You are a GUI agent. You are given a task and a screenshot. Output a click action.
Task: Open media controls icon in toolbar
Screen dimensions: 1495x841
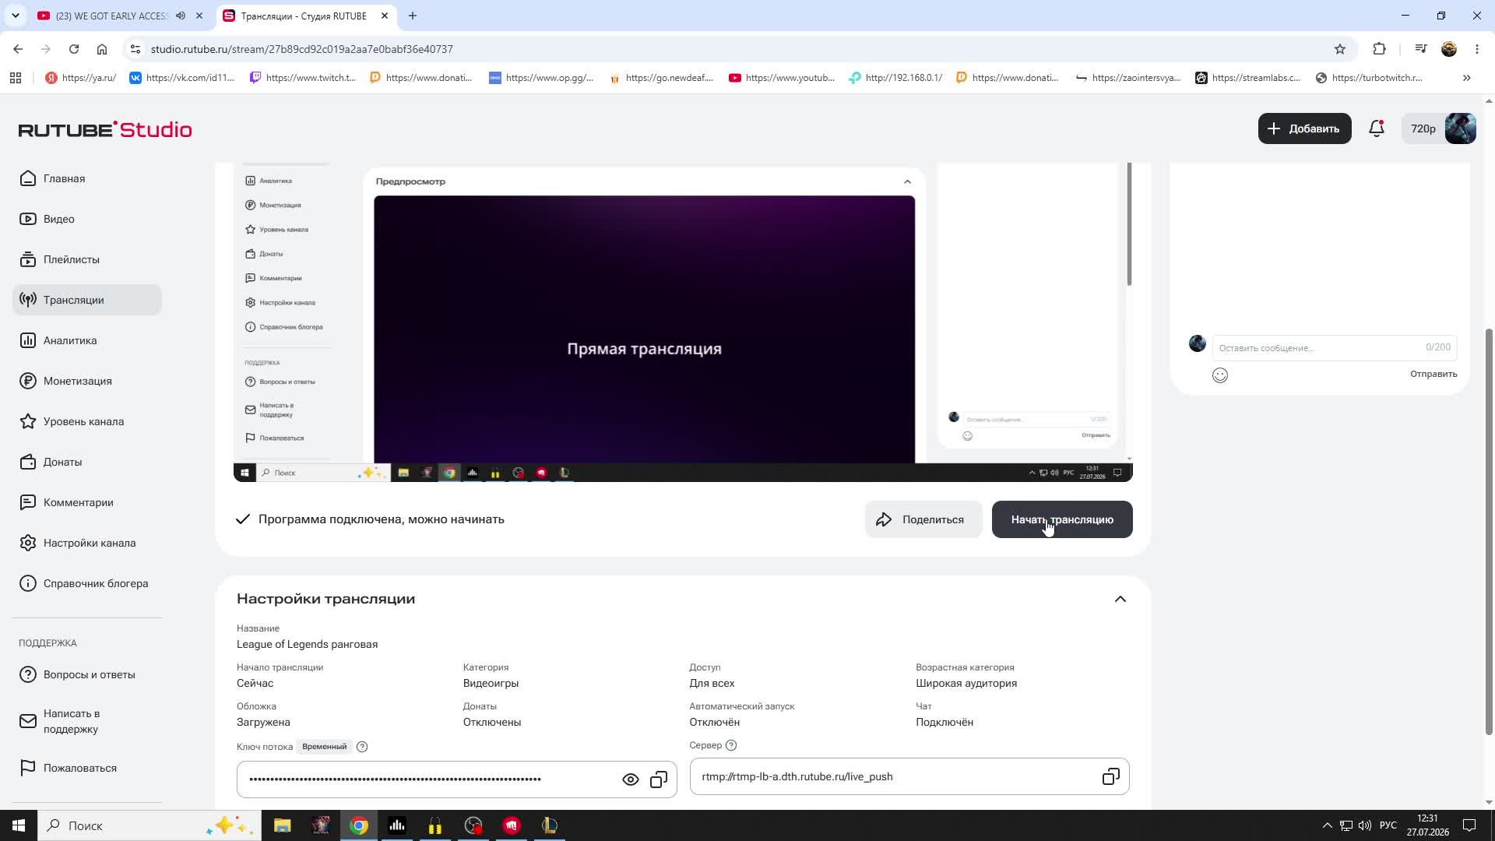pyautogui.click(x=1421, y=49)
